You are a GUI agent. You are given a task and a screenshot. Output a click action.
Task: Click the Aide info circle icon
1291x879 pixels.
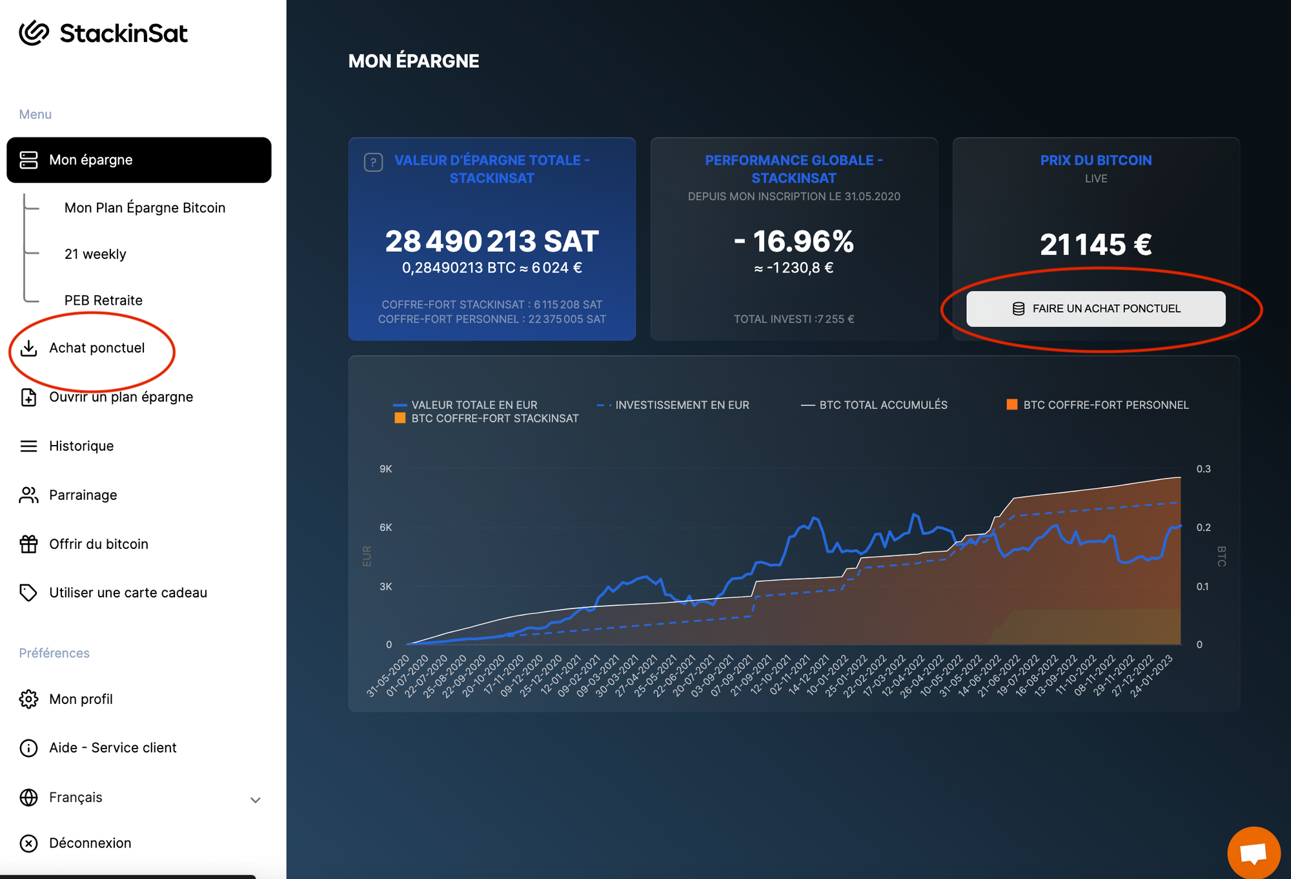click(x=28, y=748)
